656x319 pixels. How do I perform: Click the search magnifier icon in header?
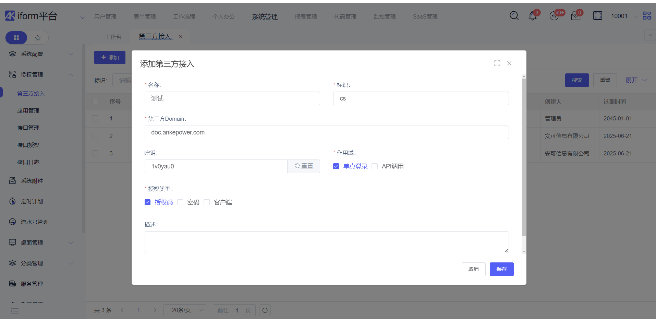coord(514,16)
